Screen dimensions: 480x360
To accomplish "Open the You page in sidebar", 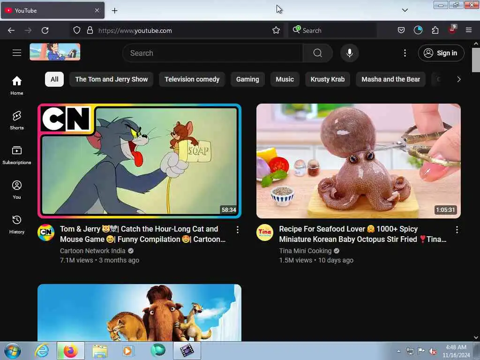I will tap(17, 190).
